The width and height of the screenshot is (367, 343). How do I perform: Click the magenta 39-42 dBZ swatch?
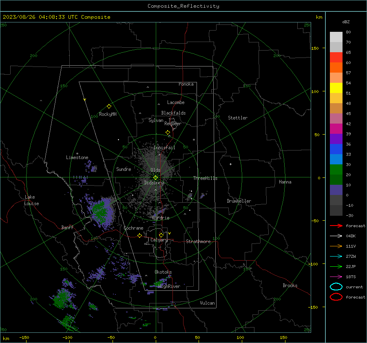click(x=336, y=128)
